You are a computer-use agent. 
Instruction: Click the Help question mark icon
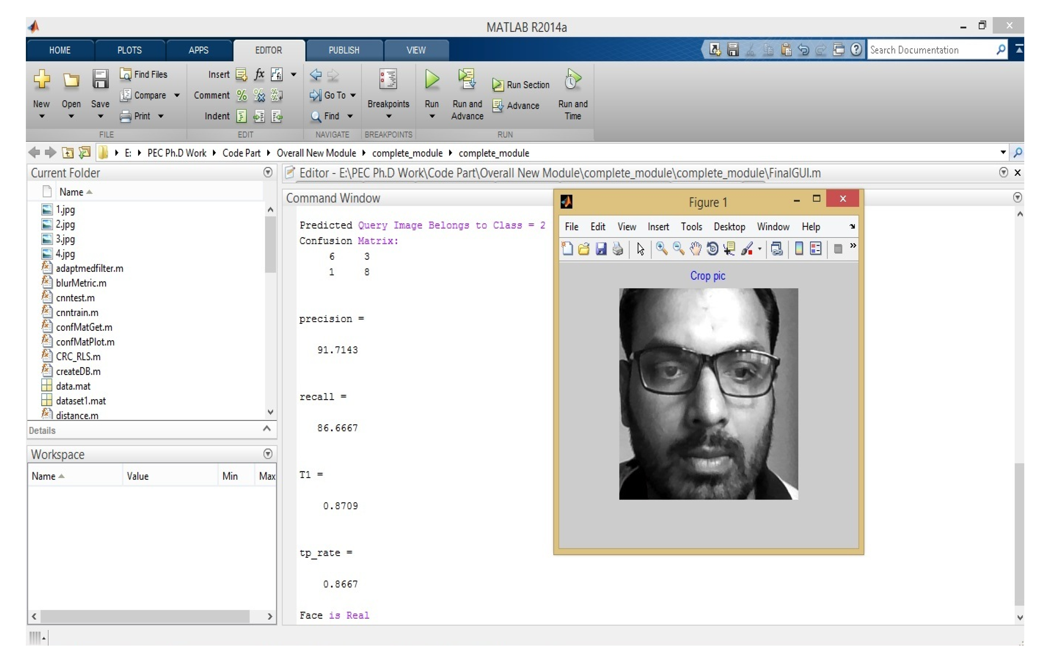tap(856, 50)
